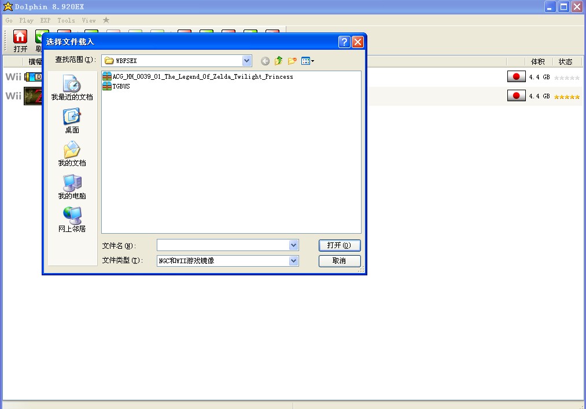Click the star item in Dolphin menu bar
The image size is (586, 409).
click(x=106, y=20)
